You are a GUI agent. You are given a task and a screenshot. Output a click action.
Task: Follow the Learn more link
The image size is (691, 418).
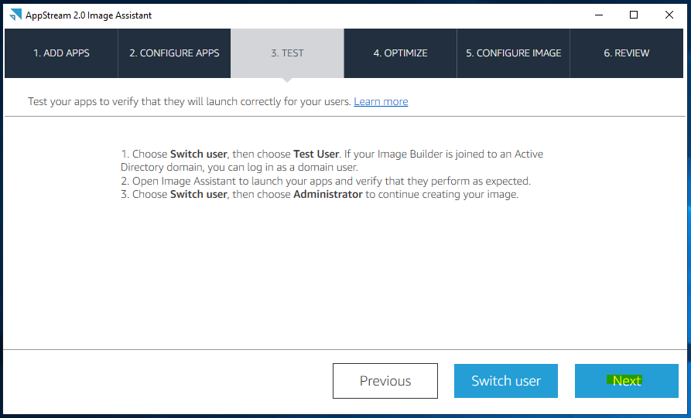[381, 102]
